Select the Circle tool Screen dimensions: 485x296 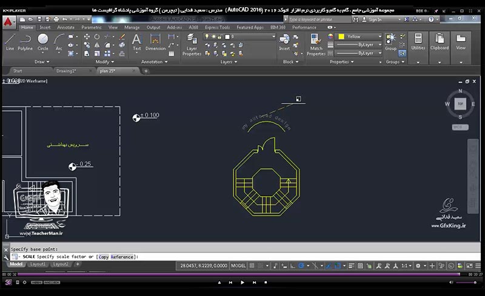42,42
